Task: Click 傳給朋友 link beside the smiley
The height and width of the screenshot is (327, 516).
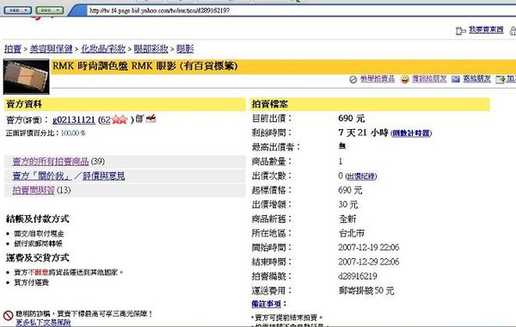Action: (429, 78)
